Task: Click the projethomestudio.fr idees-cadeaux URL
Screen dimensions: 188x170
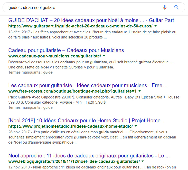Action: (70, 126)
